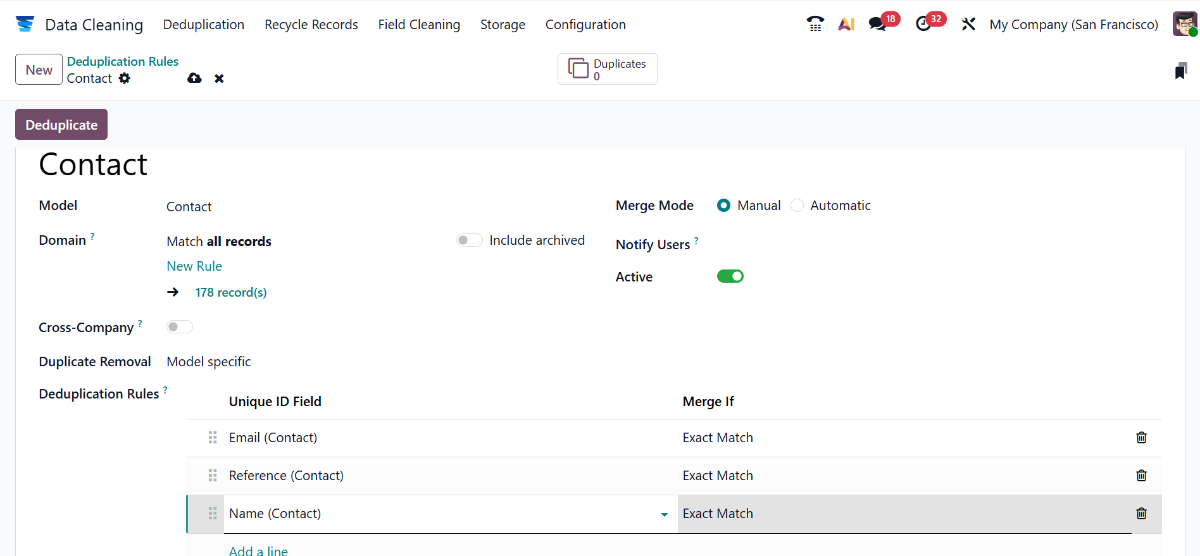
Task: Click the Add a line link
Action: (x=258, y=550)
